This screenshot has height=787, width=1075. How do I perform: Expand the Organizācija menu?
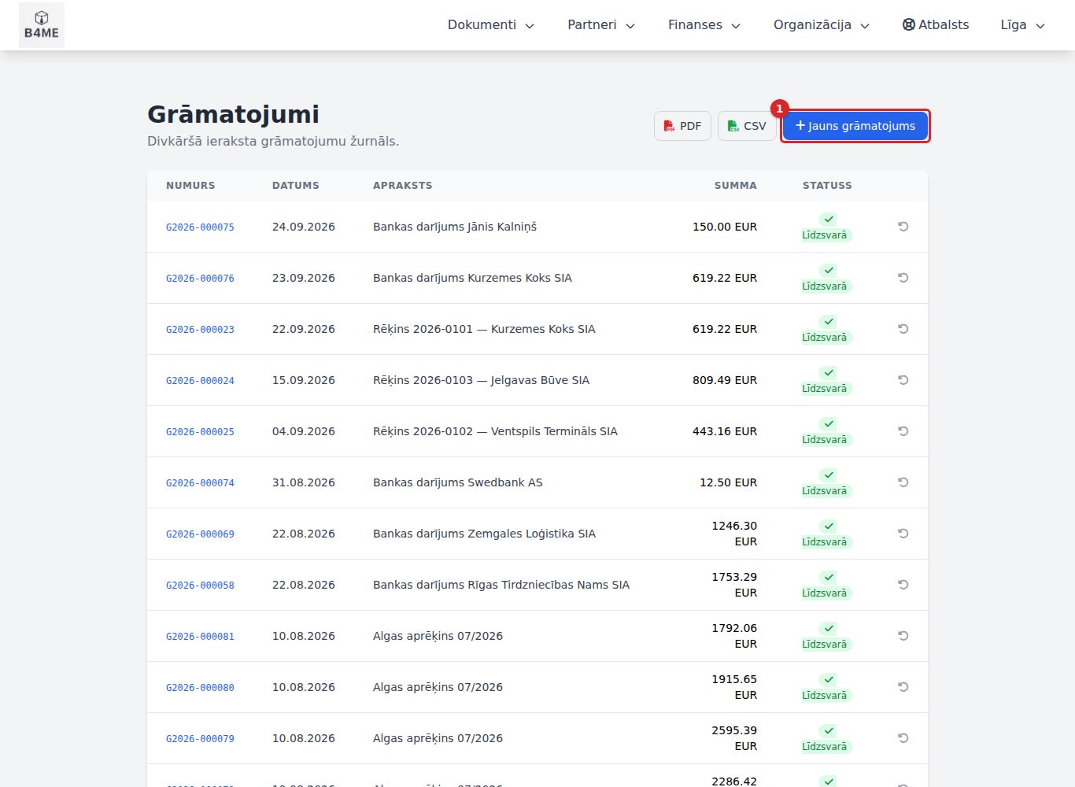(822, 25)
